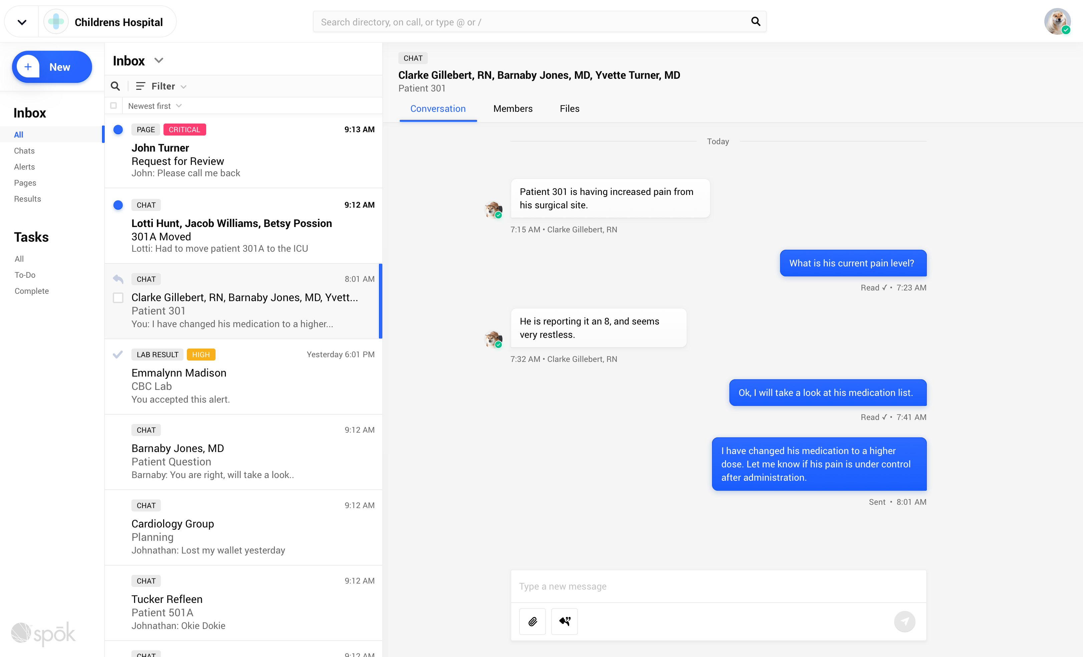Open the Newest first sort dropdown

(155, 106)
